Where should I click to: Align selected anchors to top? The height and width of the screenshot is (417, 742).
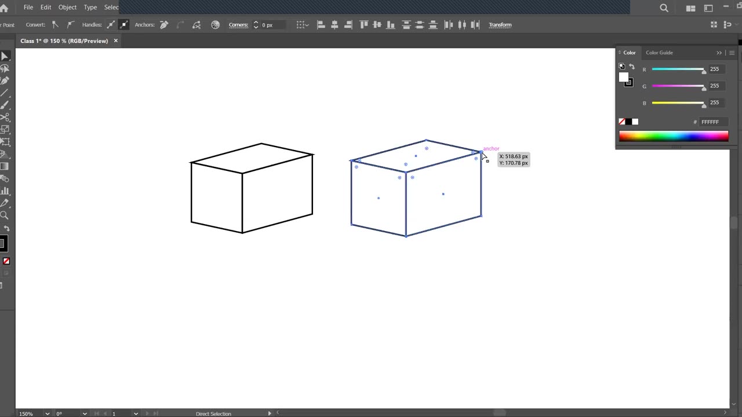point(364,25)
